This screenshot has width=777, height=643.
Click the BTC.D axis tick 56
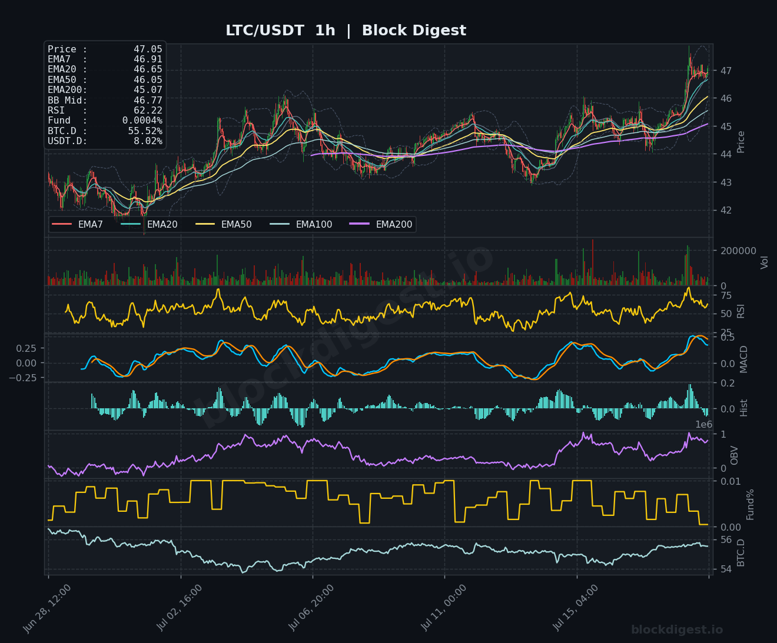(x=726, y=539)
